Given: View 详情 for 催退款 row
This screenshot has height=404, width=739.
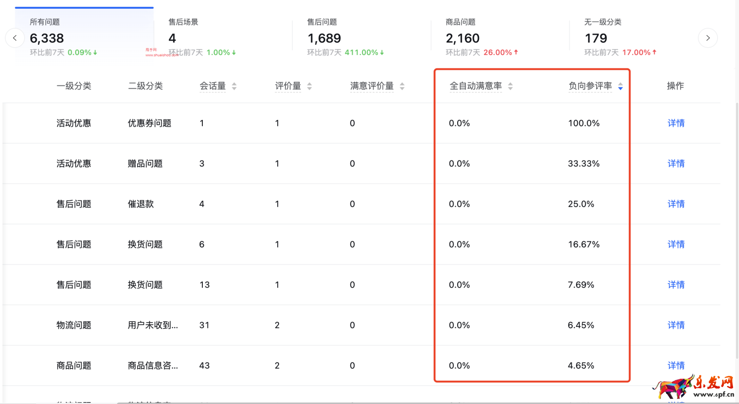Looking at the screenshot, I should 676,204.
